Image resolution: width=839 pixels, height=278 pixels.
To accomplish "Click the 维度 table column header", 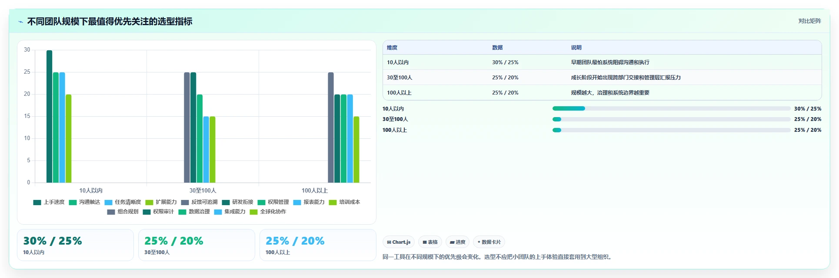I will click(x=392, y=48).
